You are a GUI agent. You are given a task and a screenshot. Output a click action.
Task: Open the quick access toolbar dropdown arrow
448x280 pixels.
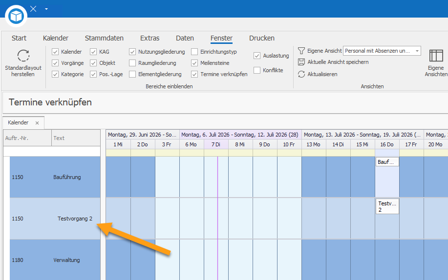[x=46, y=9]
